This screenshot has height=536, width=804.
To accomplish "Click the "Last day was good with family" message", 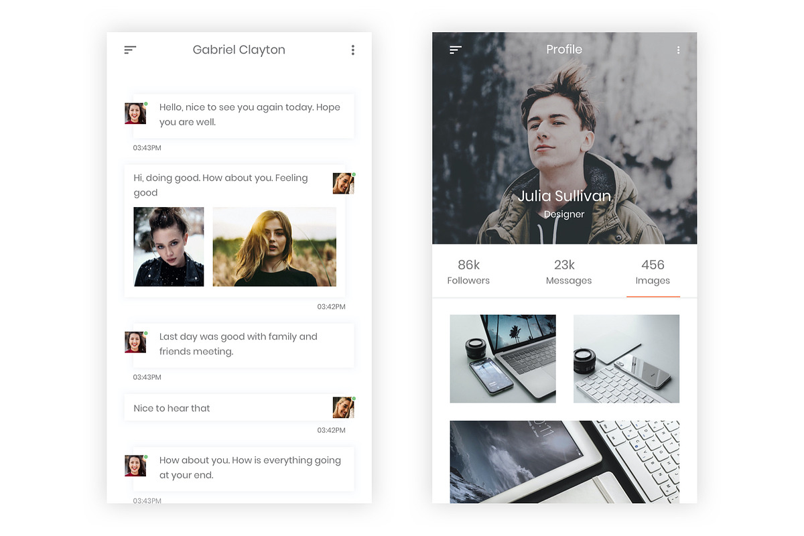I will coord(243,344).
